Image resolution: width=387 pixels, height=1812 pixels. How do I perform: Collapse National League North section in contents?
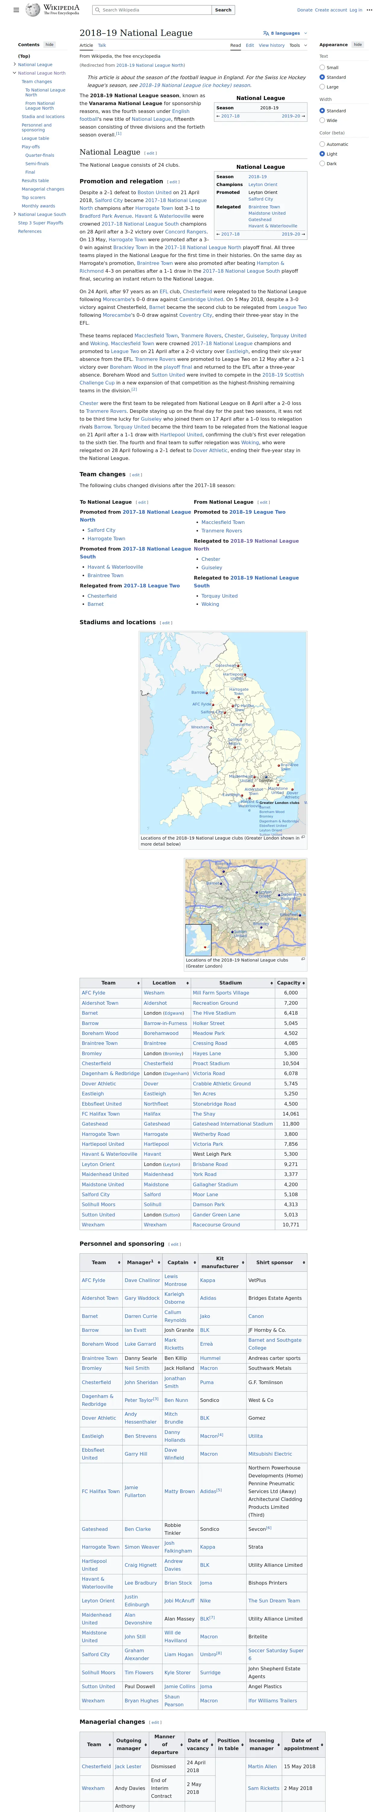pos(15,72)
